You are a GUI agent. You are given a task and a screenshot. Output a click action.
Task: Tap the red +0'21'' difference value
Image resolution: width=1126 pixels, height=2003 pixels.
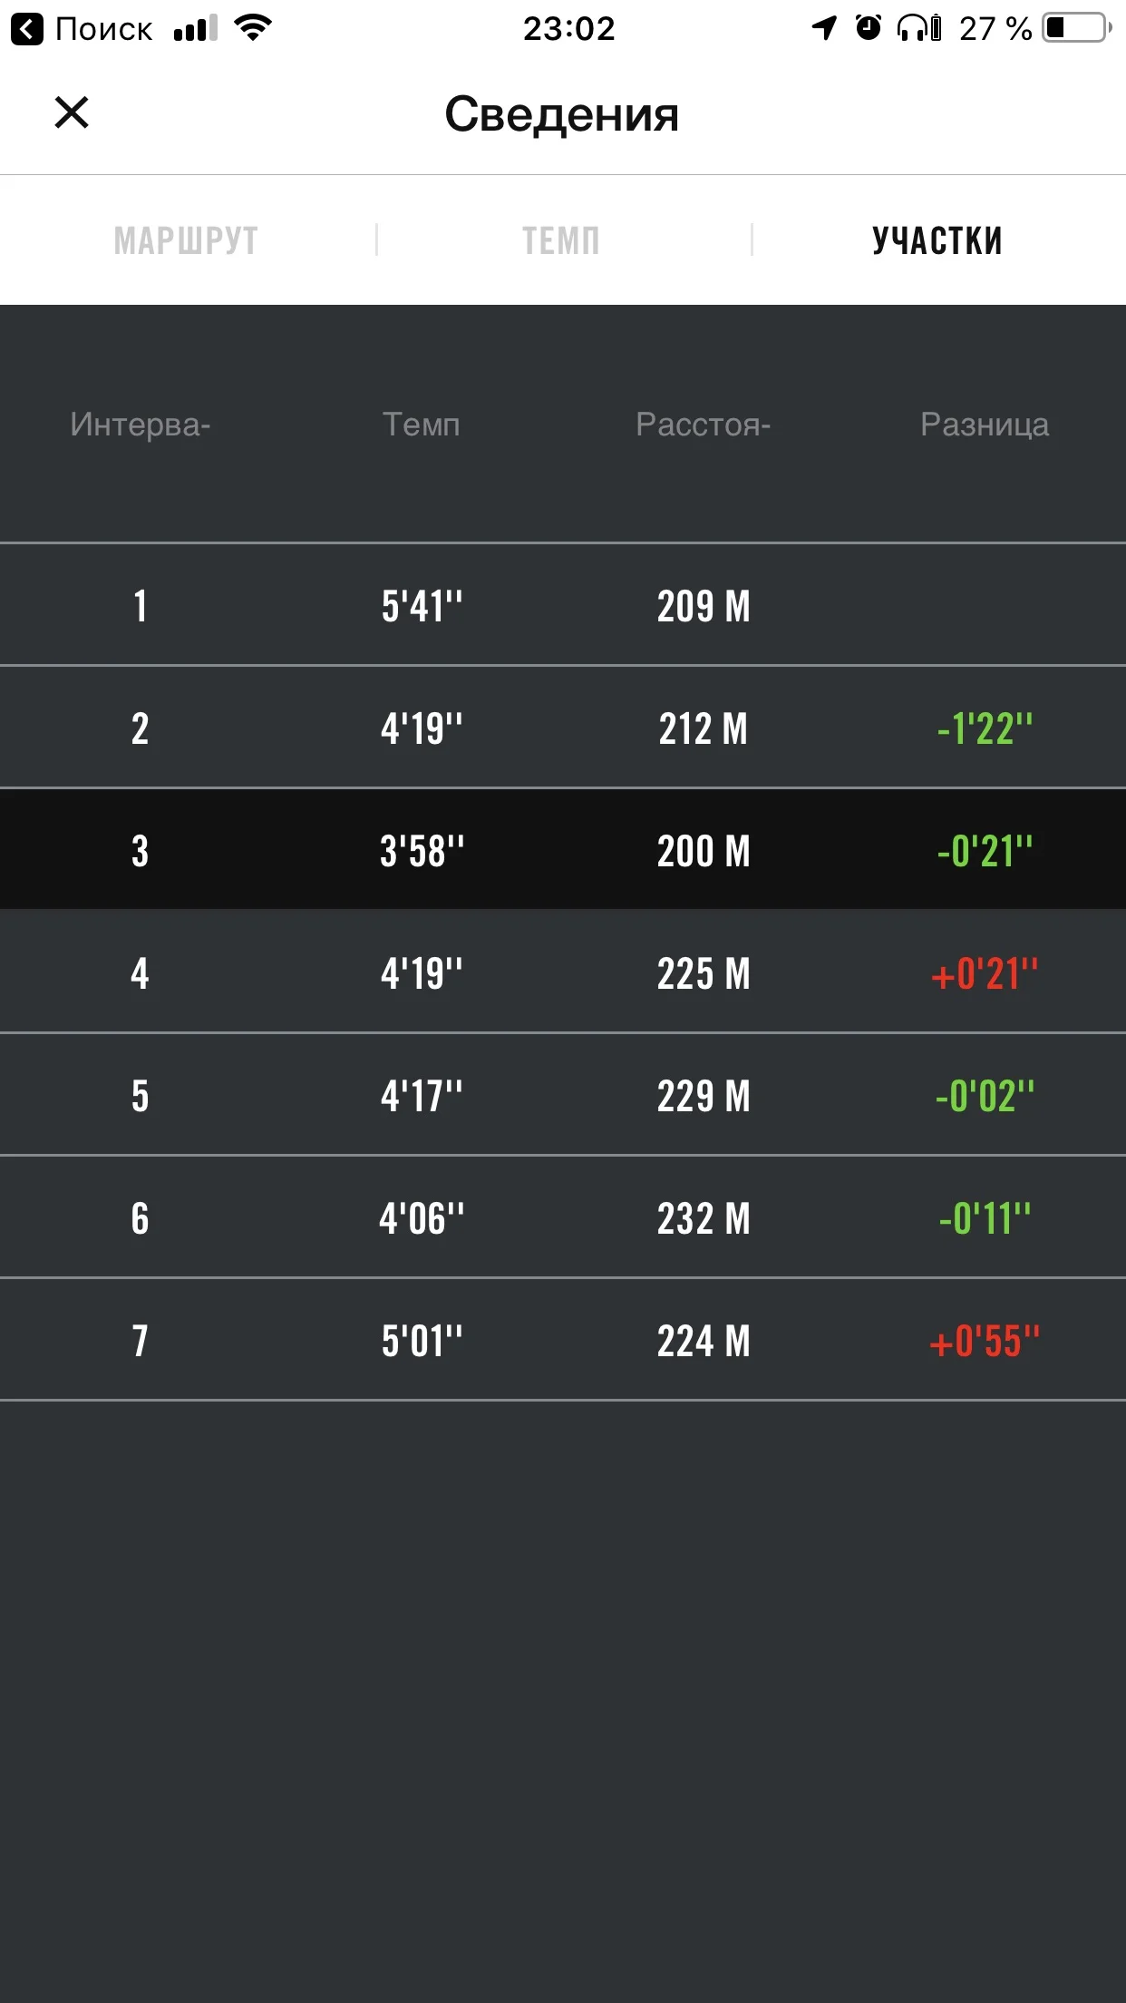point(985,974)
